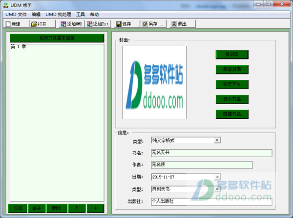Click the 作者 field containing 无名侠
293x218 pixels.
[202, 165]
